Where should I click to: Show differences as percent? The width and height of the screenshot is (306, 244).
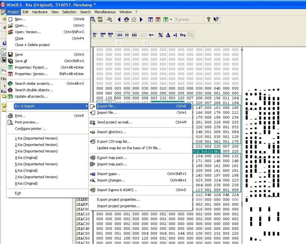161,35
